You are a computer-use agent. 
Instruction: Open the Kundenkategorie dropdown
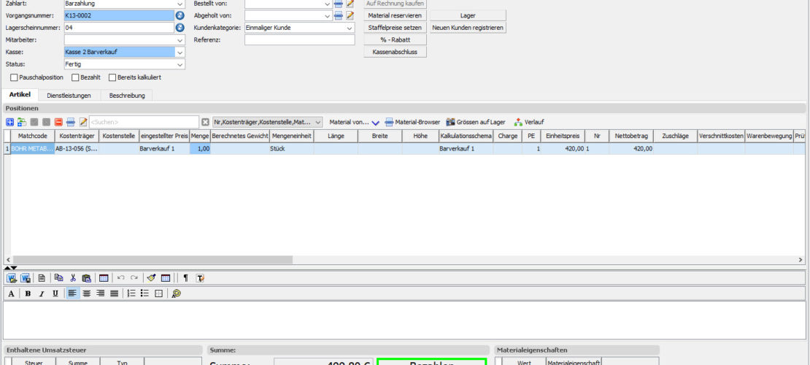(x=349, y=28)
